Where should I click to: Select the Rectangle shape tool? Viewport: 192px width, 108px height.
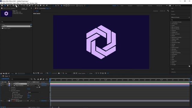[27, 5]
